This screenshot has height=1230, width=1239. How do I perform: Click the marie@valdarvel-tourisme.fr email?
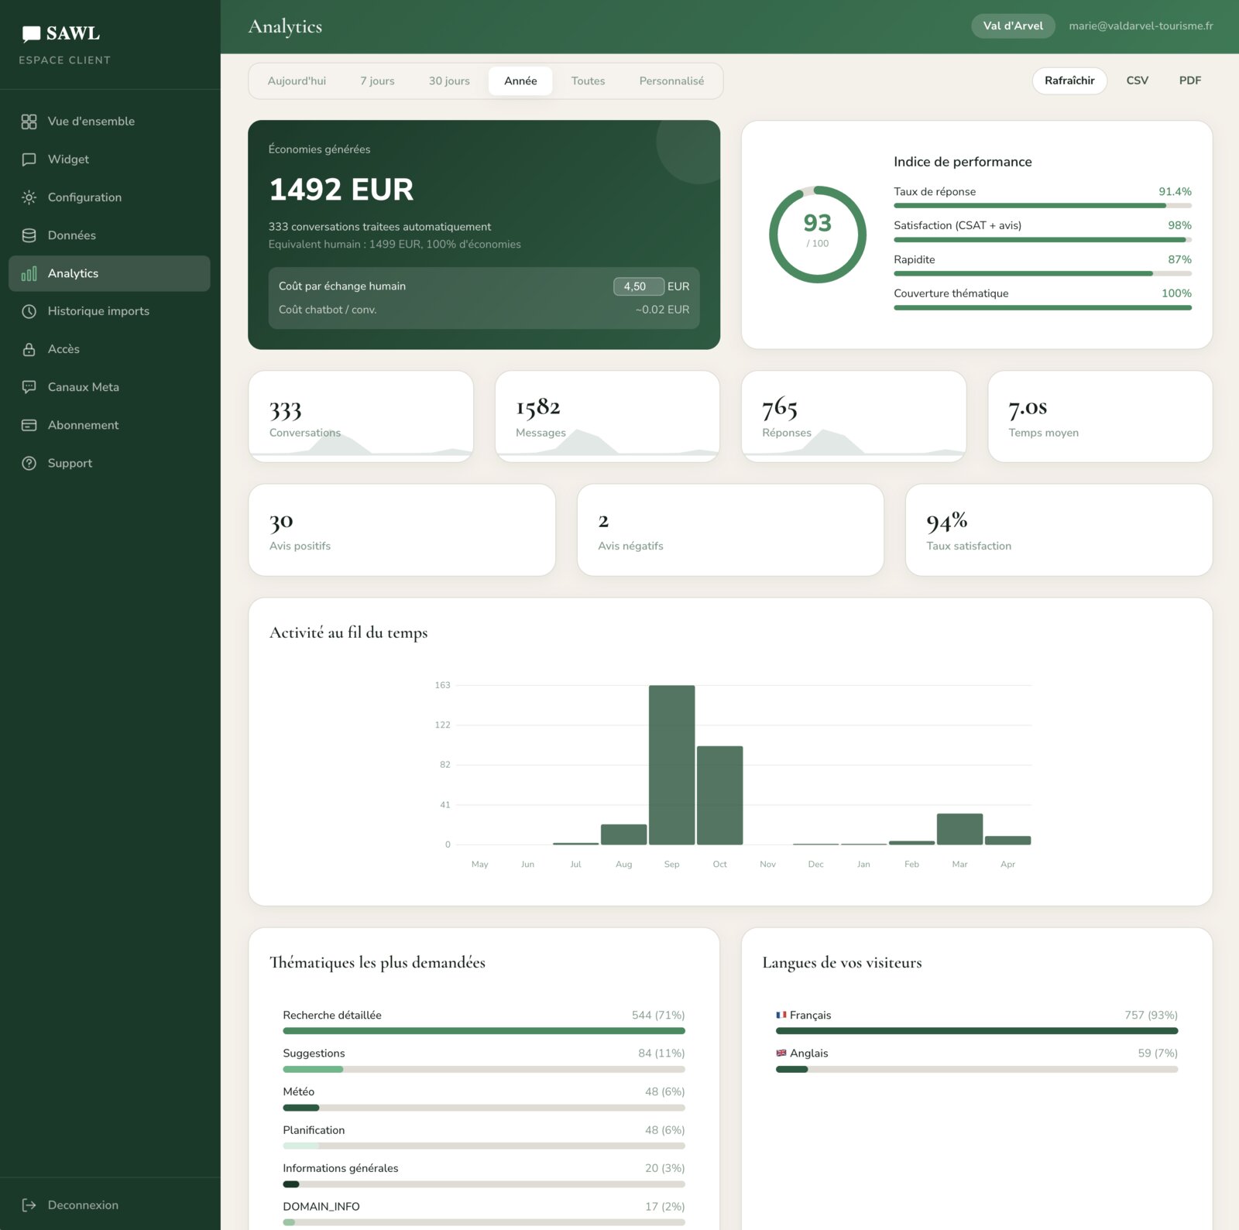pos(1141,26)
